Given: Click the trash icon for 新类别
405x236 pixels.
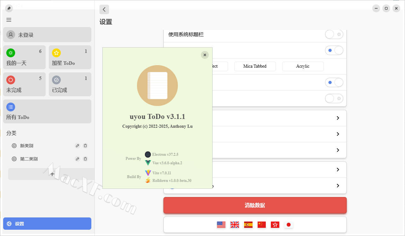Looking at the screenshot, I should [x=85, y=146].
